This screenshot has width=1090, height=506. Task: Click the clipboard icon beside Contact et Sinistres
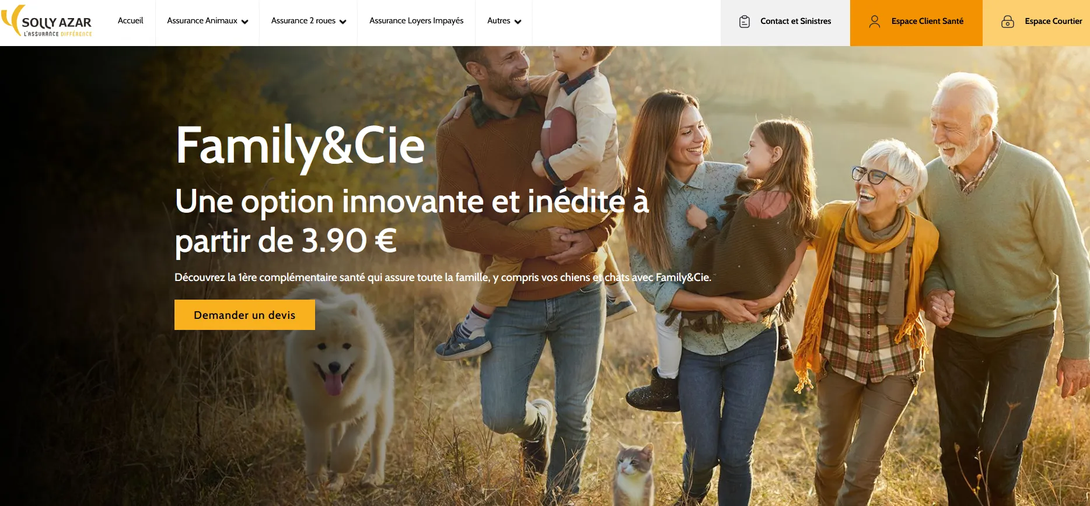click(745, 22)
